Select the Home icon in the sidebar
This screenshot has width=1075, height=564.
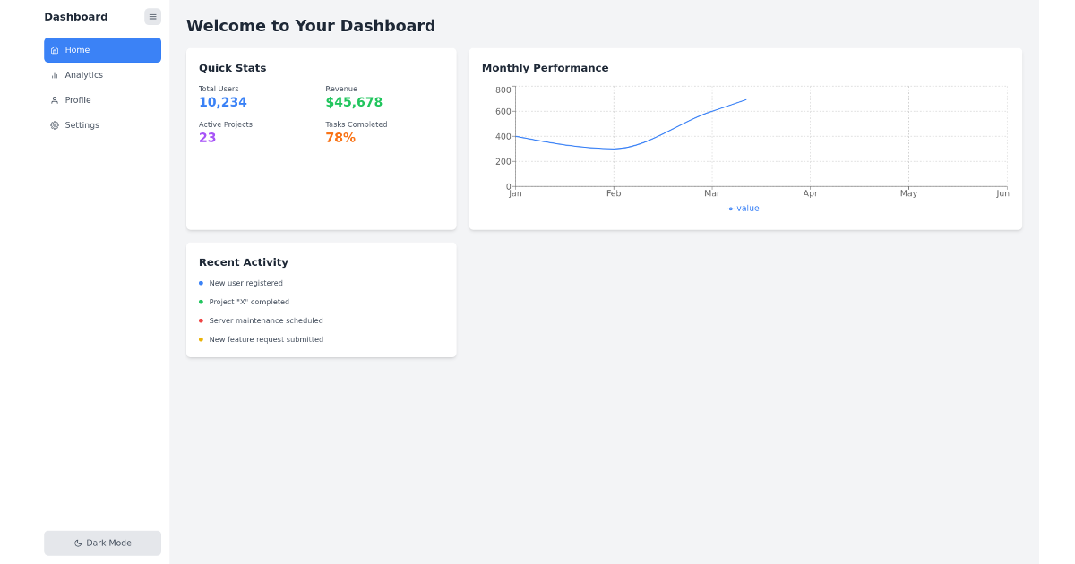(x=56, y=50)
